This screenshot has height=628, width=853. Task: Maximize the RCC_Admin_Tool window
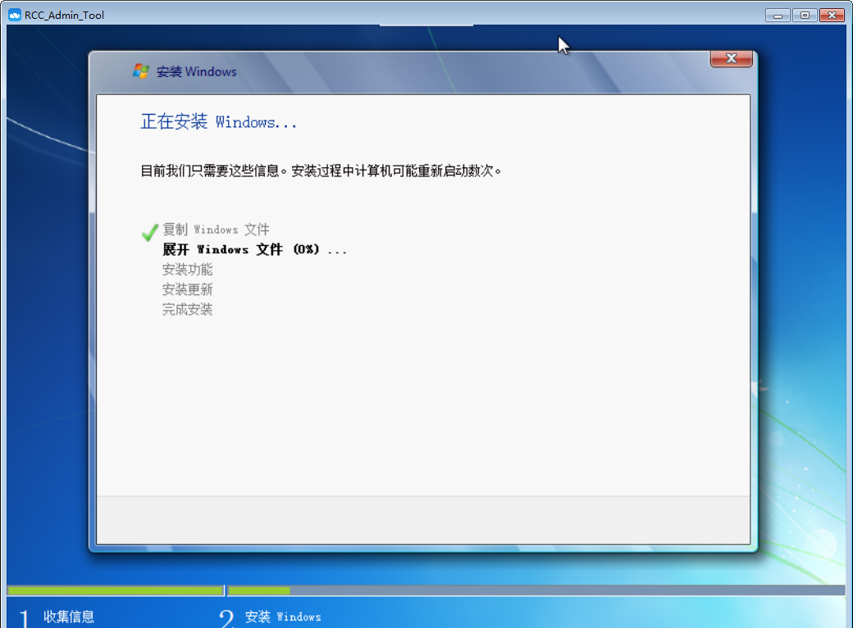point(805,16)
